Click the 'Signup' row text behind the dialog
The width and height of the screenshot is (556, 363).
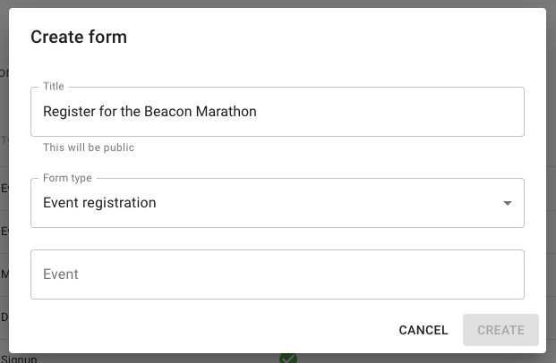(19, 359)
